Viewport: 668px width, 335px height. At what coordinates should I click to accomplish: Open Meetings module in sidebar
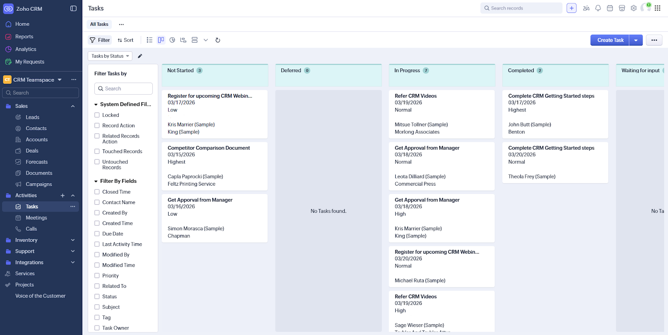36,218
